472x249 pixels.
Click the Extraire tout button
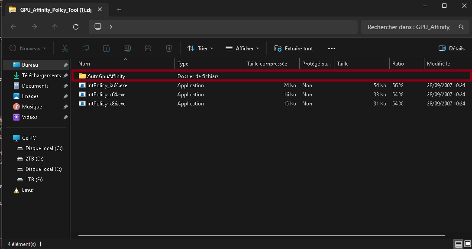(294, 48)
